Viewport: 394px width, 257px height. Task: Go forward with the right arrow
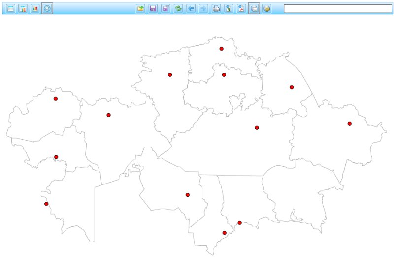tap(203, 8)
